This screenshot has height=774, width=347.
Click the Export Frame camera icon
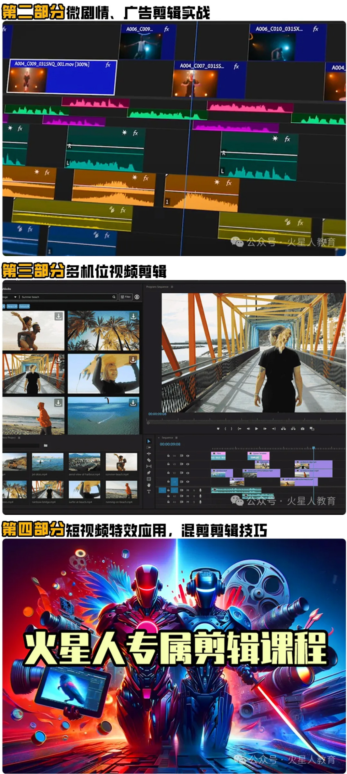[x=303, y=429]
